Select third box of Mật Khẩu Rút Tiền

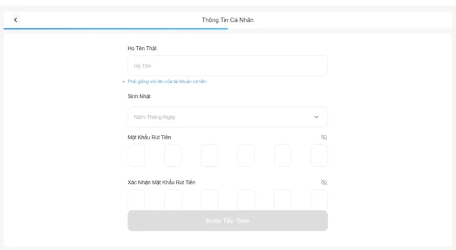(210, 156)
